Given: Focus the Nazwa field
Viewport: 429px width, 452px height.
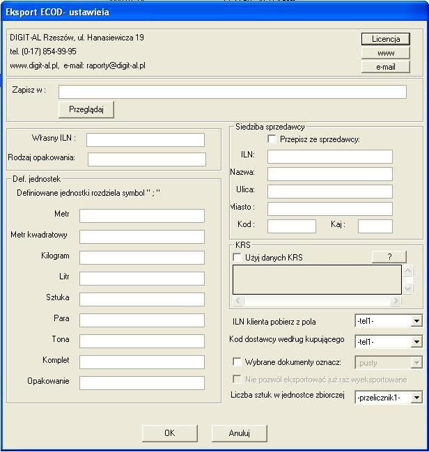Looking at the screenshot, I should pyautogui.click(x=330, y=174).
